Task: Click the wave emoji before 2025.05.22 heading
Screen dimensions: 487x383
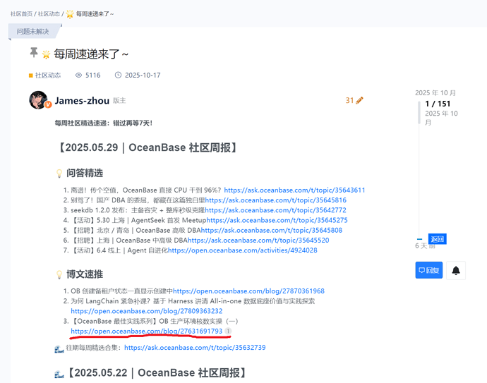Action: coord(59,375)
